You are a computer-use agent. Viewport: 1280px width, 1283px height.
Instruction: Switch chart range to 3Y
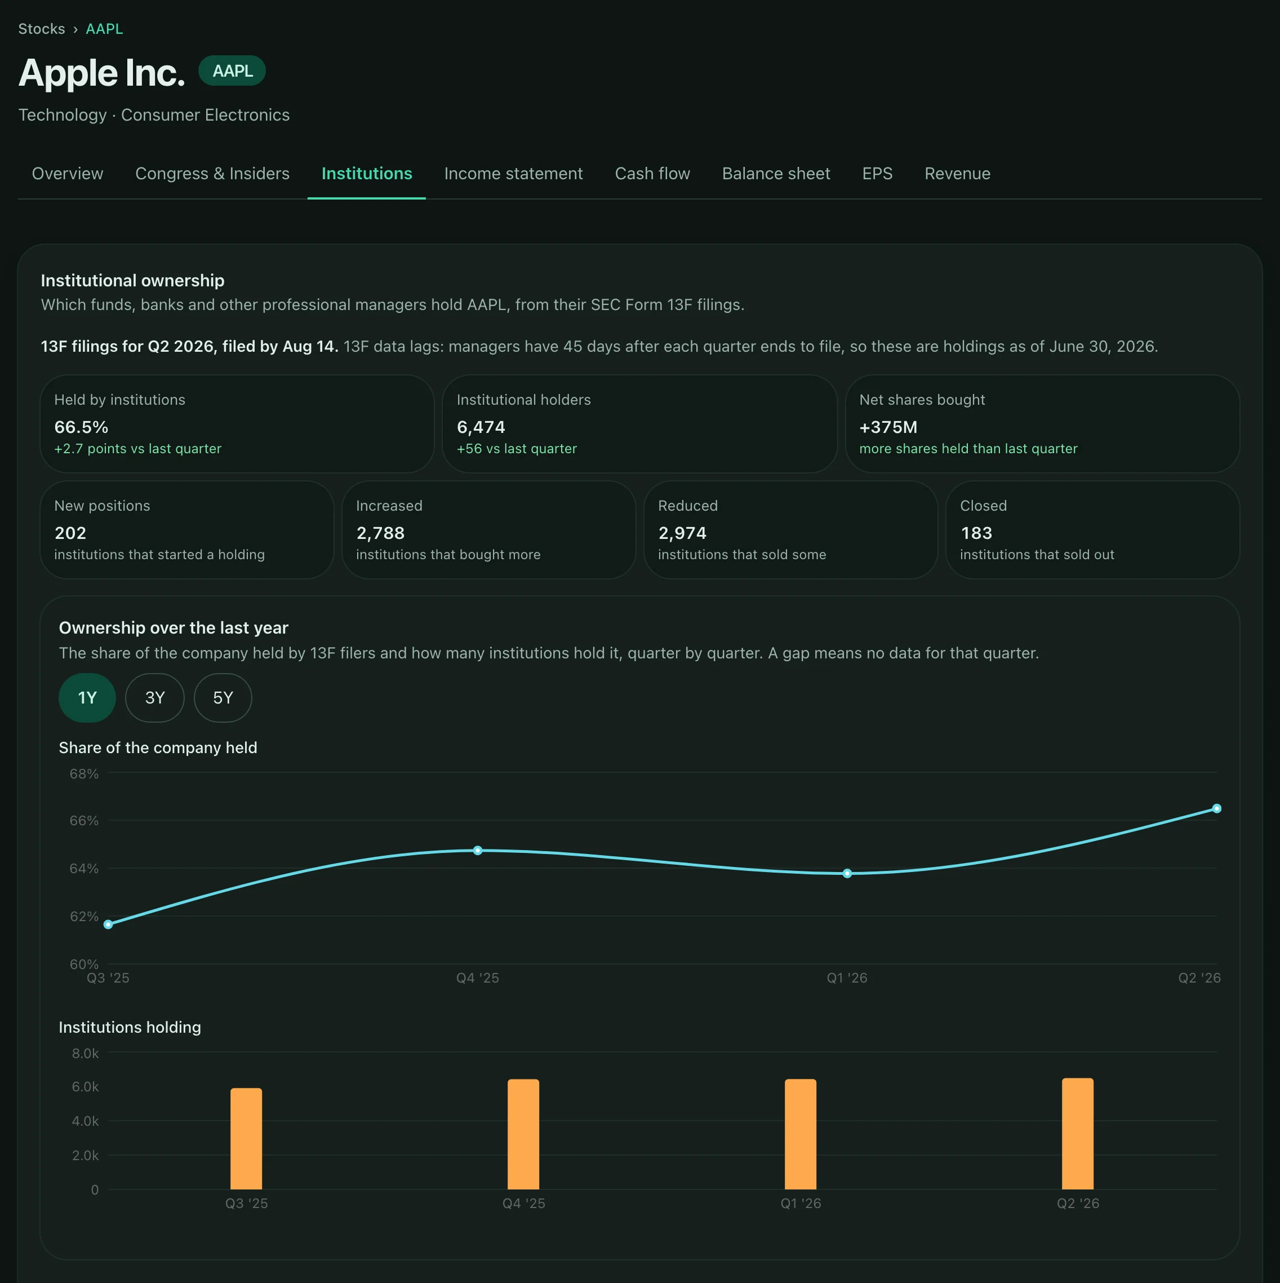(154, 697)
